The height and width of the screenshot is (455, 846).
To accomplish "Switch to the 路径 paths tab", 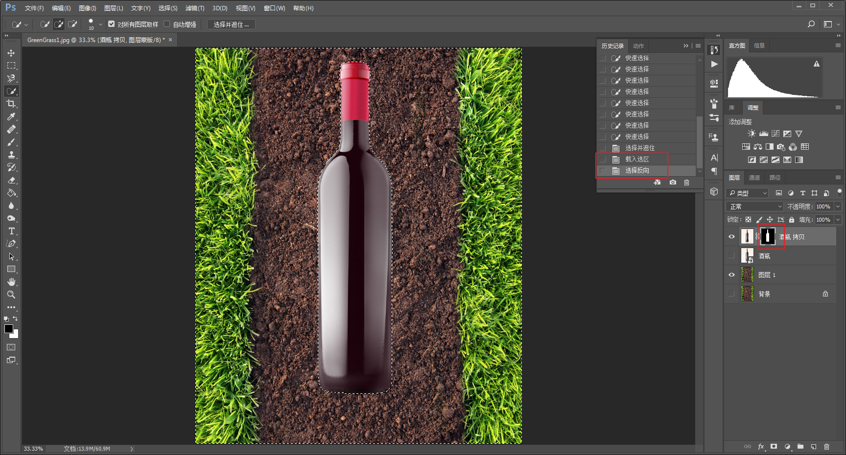I will tap(775, 178).
